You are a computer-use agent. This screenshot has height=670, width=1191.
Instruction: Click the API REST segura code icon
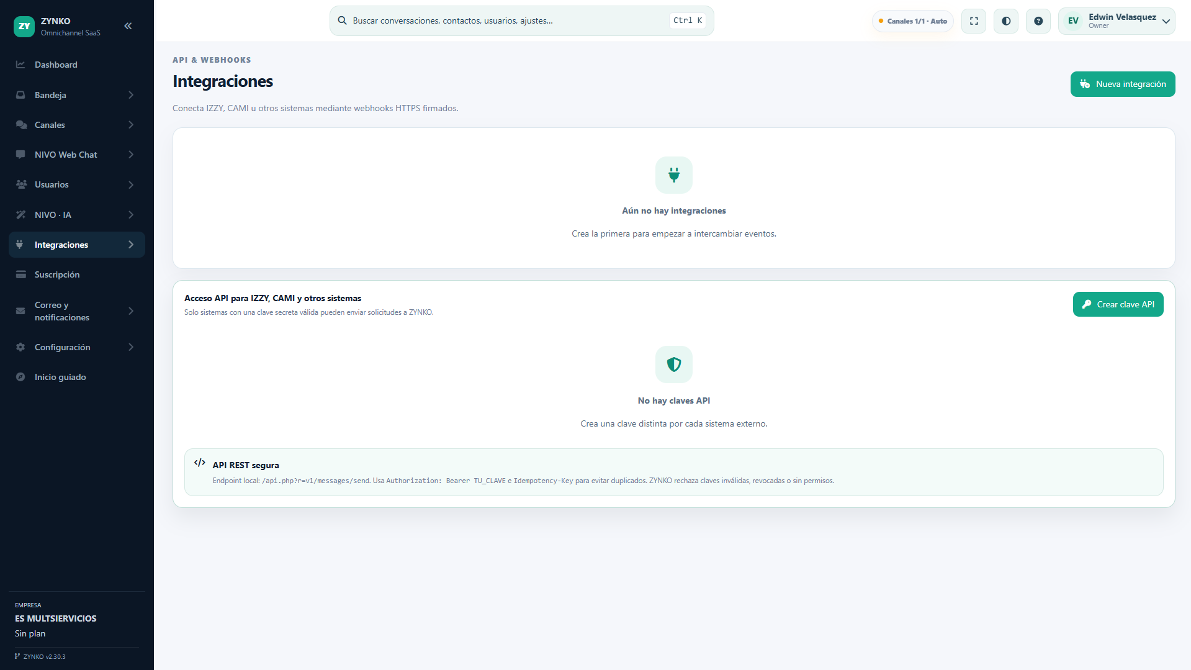200,463
